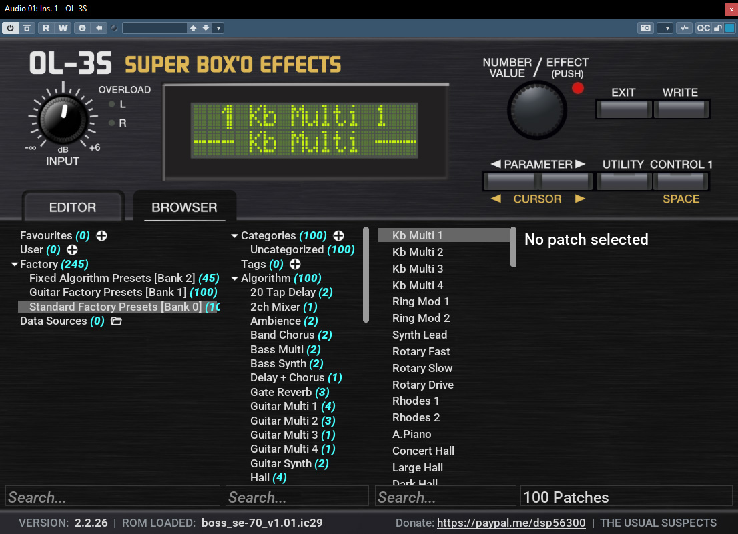Push the WRITE button
Screen dimensions: 738x534
coord(681,109)
